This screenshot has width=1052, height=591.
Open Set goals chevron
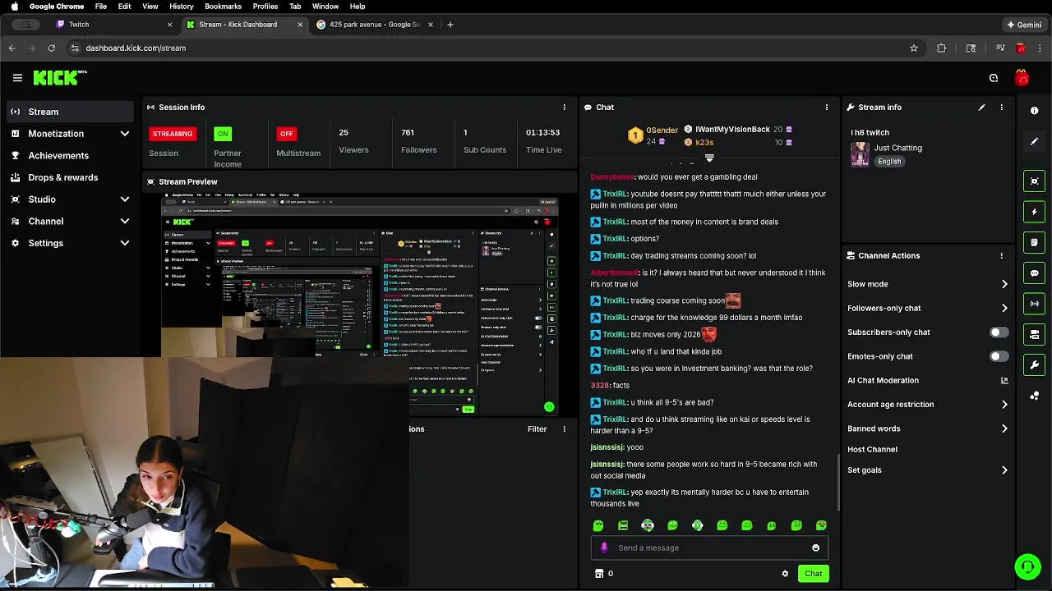tap(1004, 470)
